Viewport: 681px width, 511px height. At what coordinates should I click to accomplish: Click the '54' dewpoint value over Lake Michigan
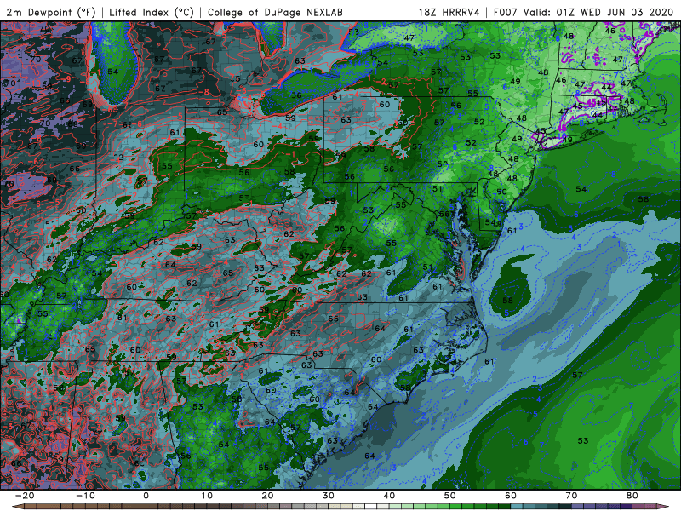click(112, 72)
